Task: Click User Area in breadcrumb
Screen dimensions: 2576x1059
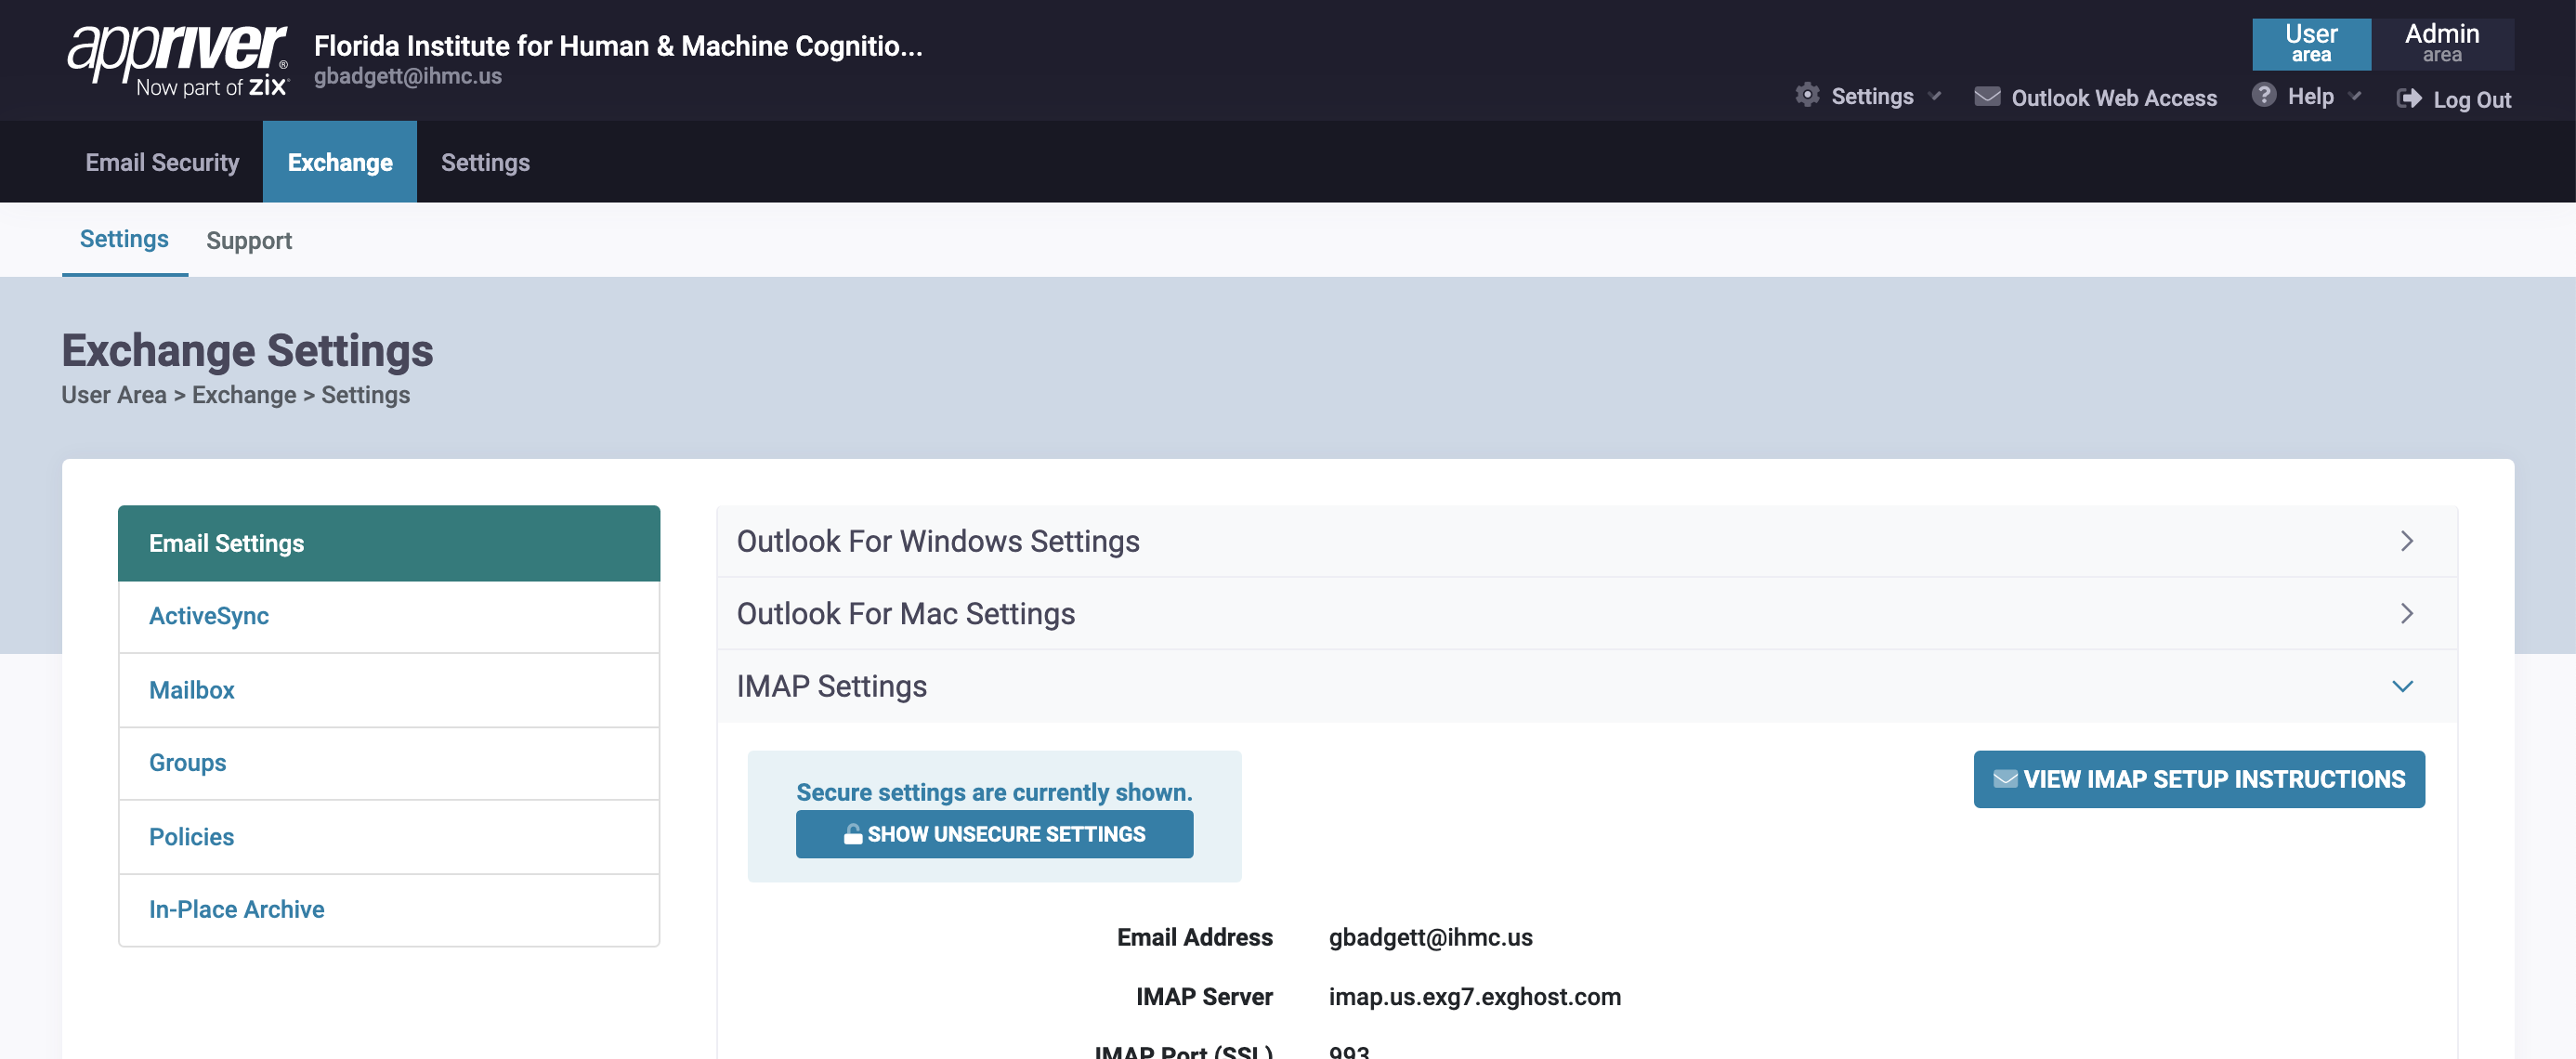Action: click(x=114, y=395)
